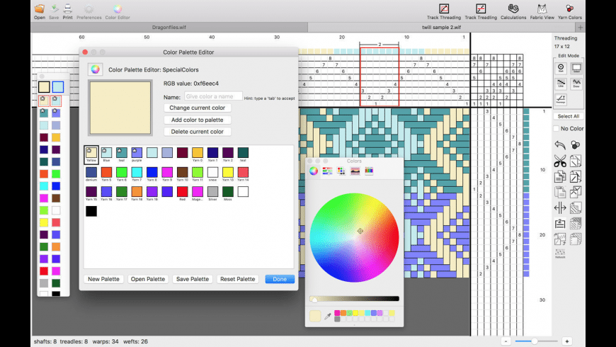
Task: Enable the No Color checkbox
Action: (557, 129)
